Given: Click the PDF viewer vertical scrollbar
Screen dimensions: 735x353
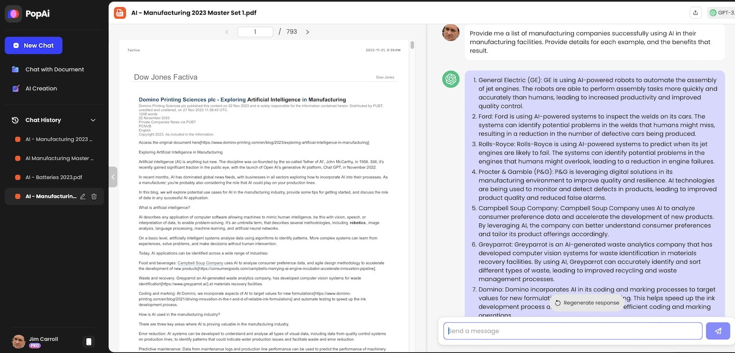Looking at the screenshot, I should click(x=413, y=45).
